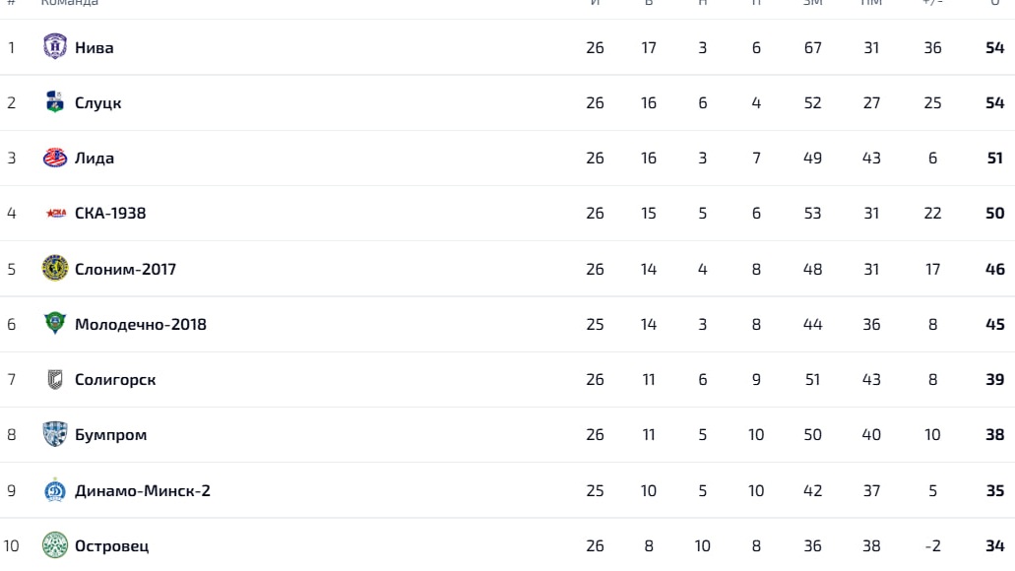This screenshot has width=1015, height=571.
Task: Click Нива's 54 points value
Action: tap(995, 47)
